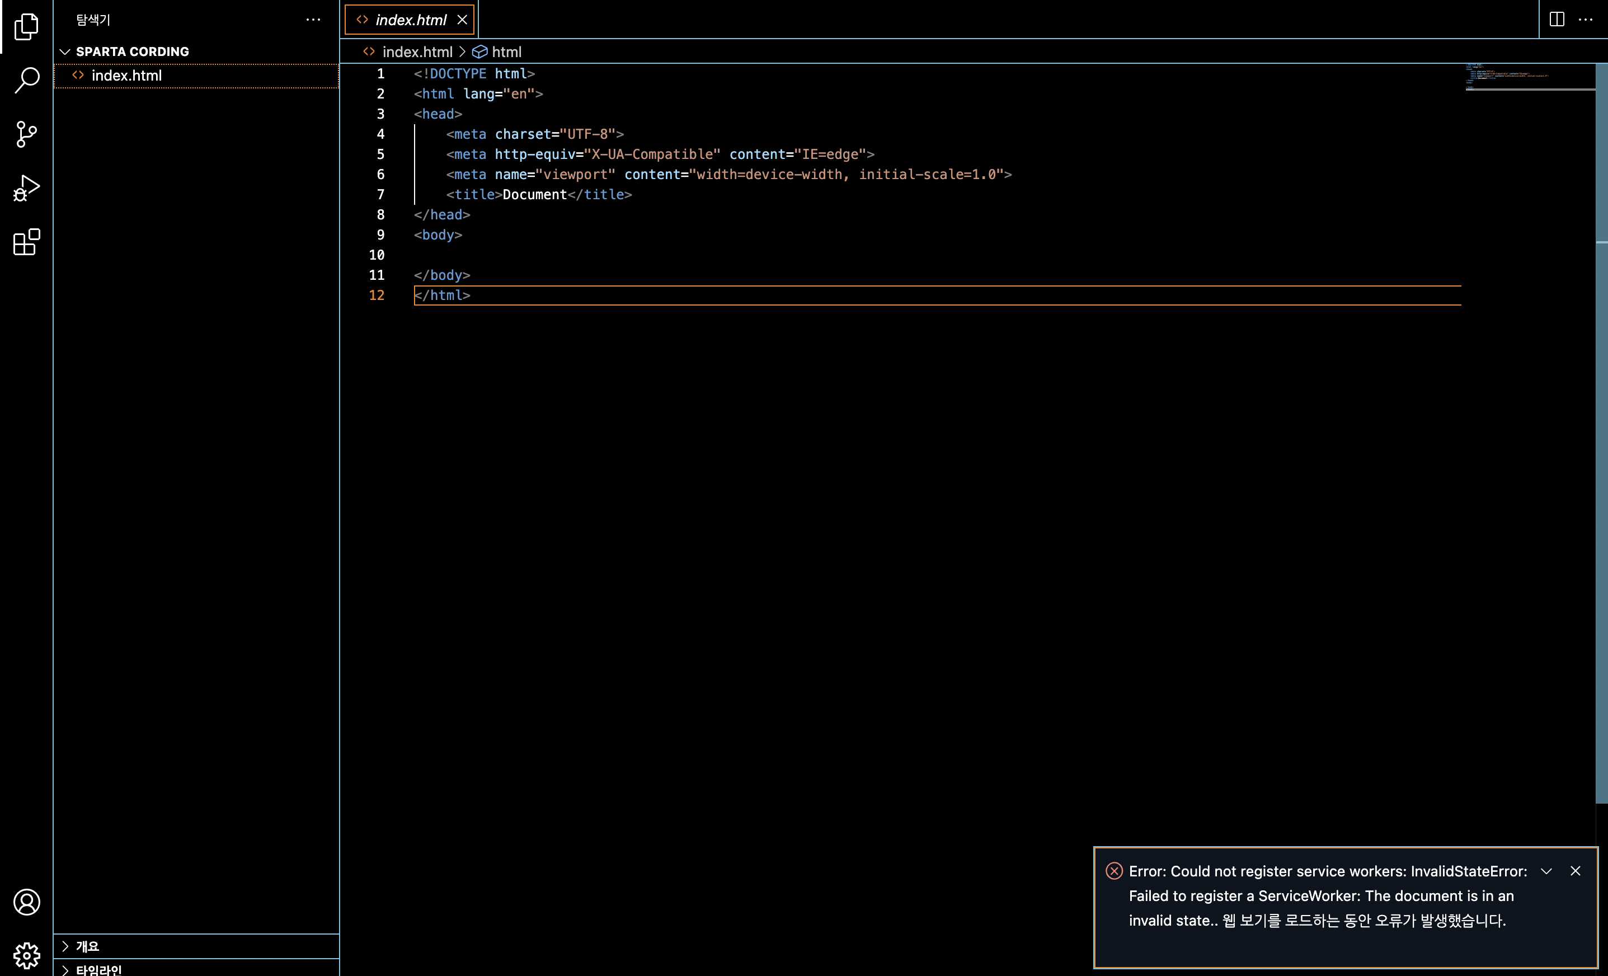The width and height of the screenshot is (1608, 976).
Task: Click the error notification message text
Action: 1327,896
